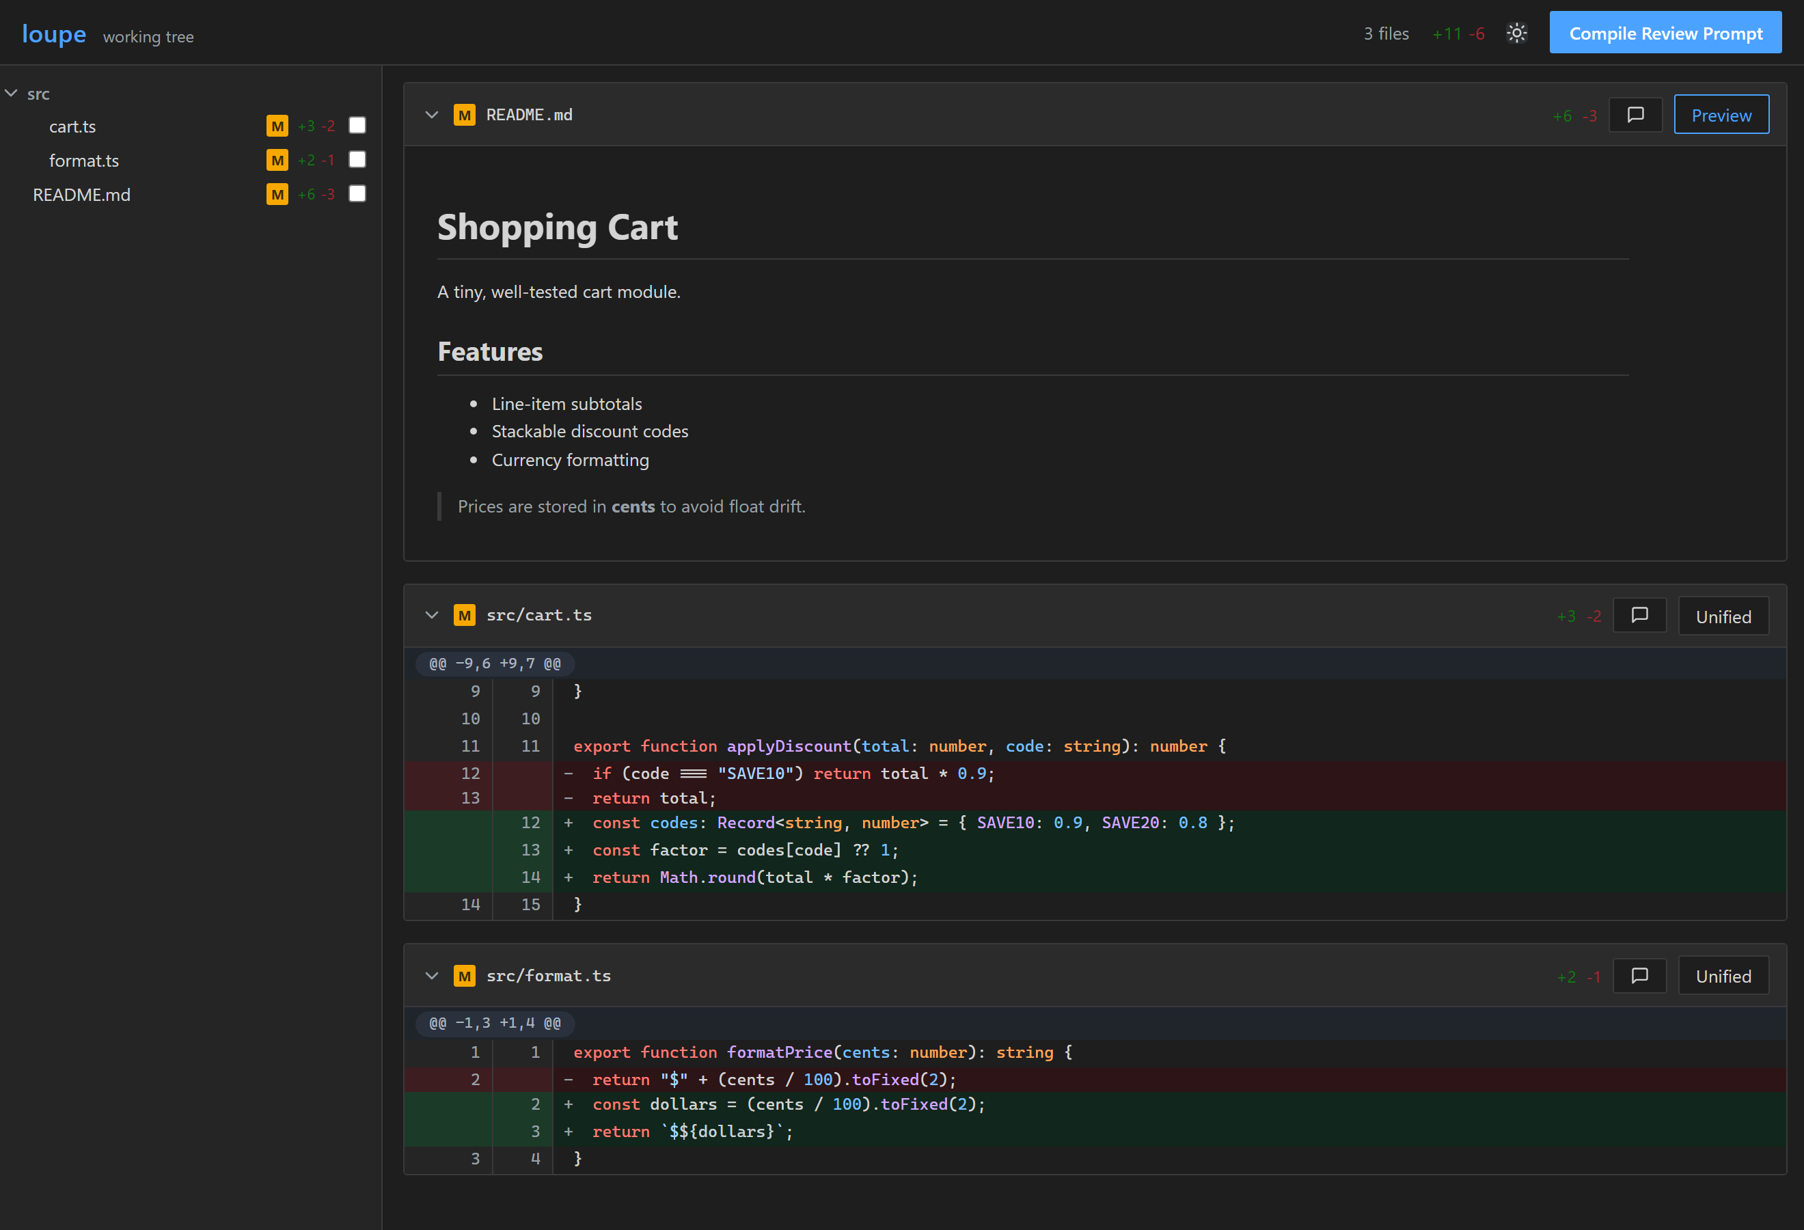Screen dimensions: 1804x1230
Task: Select README.md in the file tree
Action: [x=81, y=195]
